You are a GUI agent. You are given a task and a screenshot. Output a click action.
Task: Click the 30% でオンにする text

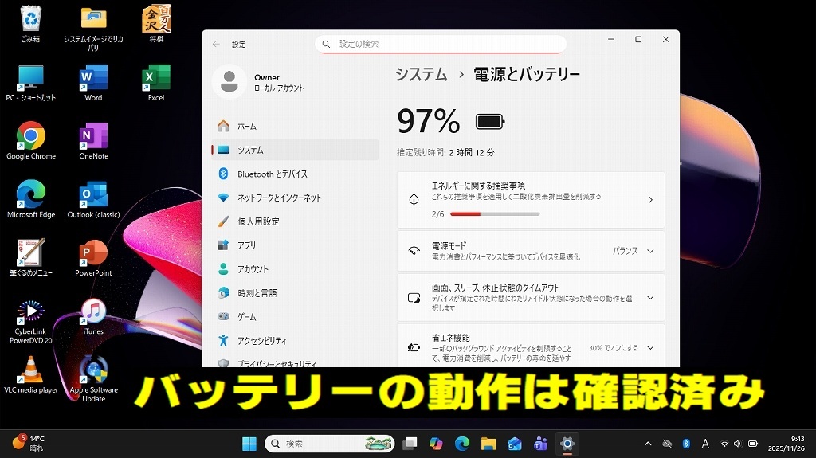coord(614,347)
